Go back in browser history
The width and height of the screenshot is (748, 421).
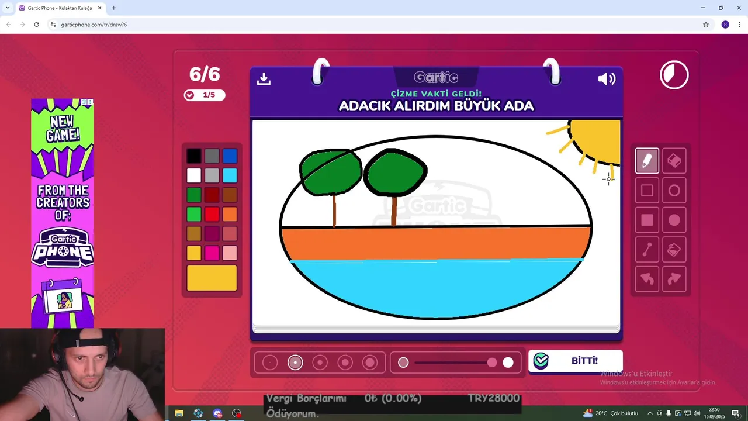click(8, 25)
